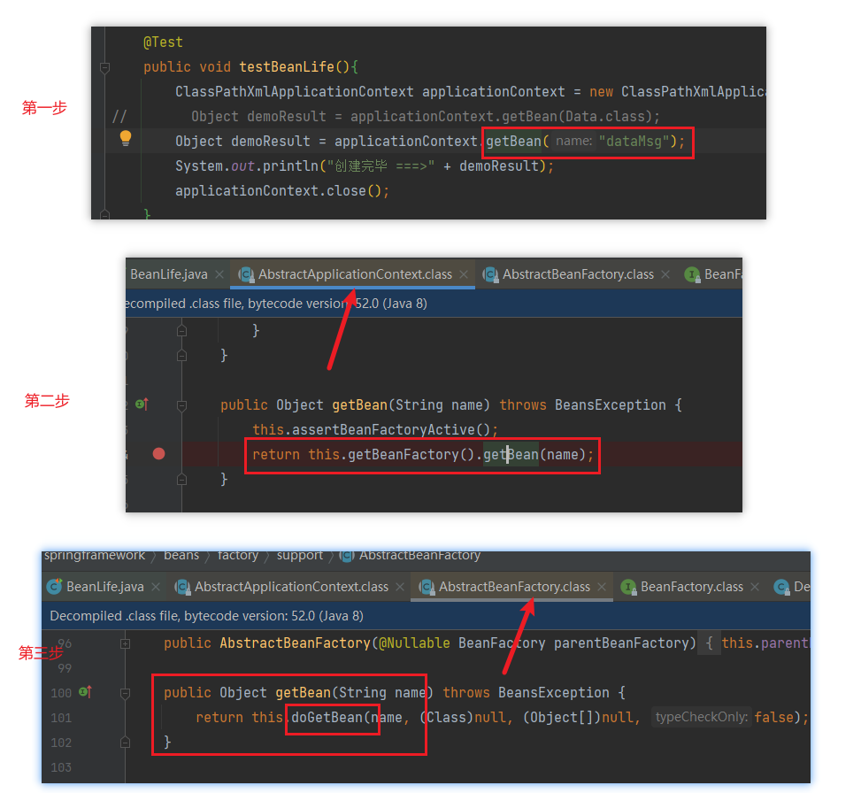Toggle fold marker at getBean in middle editor
The width and height of the screenshot is (861, 793).
181,405
